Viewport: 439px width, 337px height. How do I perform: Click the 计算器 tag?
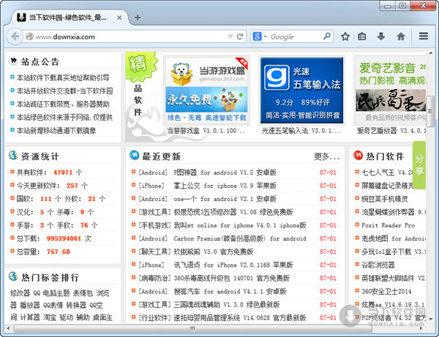point(30,317)
